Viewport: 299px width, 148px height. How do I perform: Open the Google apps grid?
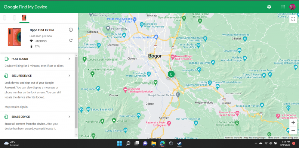[x=283, y=7]
